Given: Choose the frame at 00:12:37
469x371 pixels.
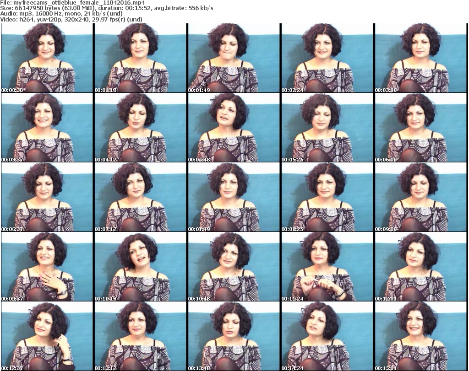Looking at the screenshot, I should [x=47, y=336].
